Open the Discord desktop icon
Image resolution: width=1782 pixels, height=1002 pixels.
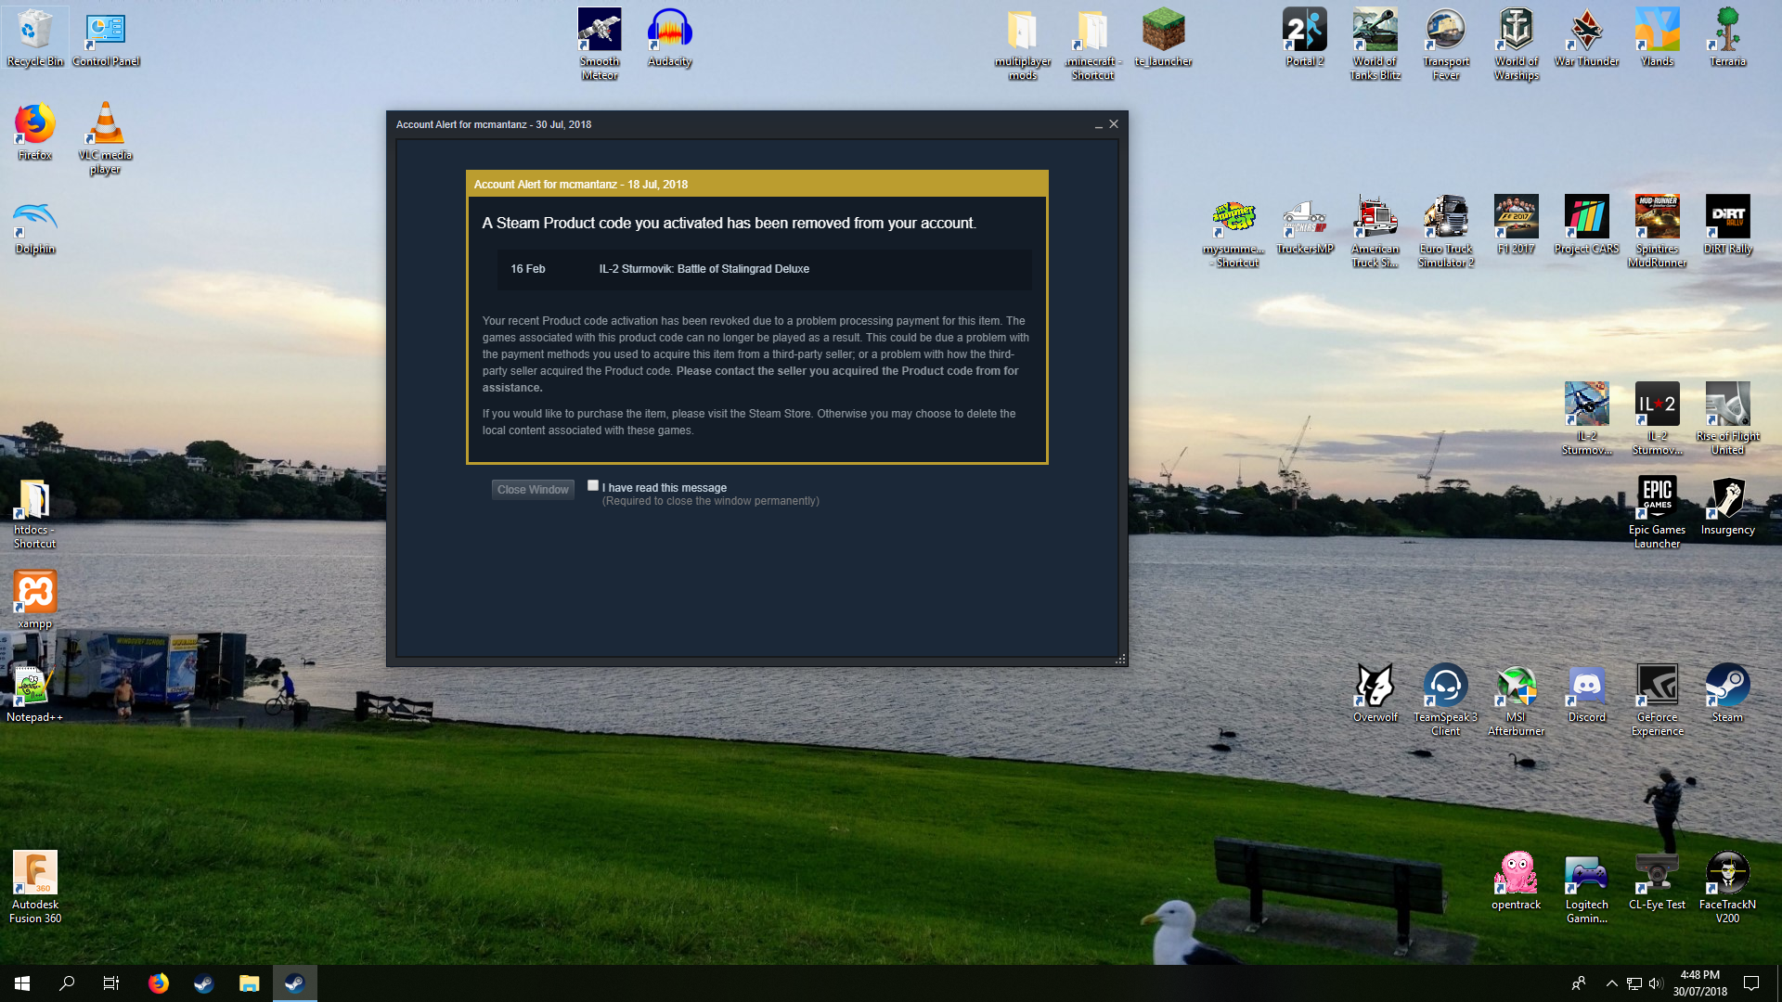coord(1586,693)
